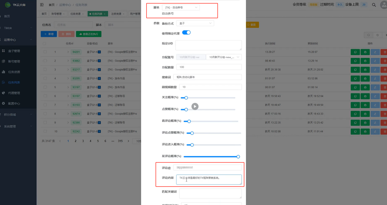Screen dimensions: 387x205
Task: Click the collapse sidebar hamburger icon
Action: (41, 5)
